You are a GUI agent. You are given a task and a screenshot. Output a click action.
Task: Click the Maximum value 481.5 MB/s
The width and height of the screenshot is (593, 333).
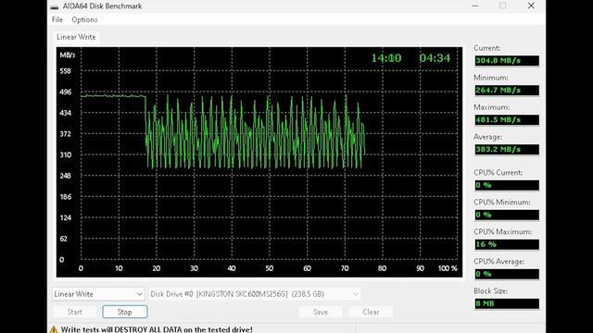click(507, 119)
